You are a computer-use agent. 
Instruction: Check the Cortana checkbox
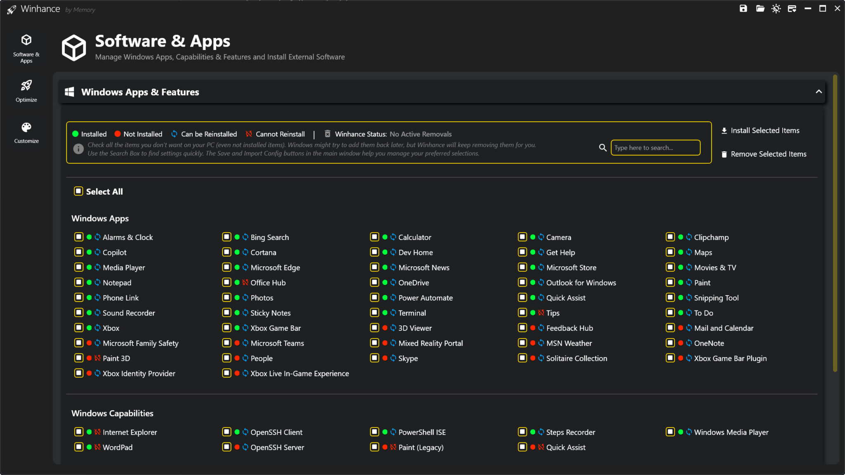click(x=227, y=252)
